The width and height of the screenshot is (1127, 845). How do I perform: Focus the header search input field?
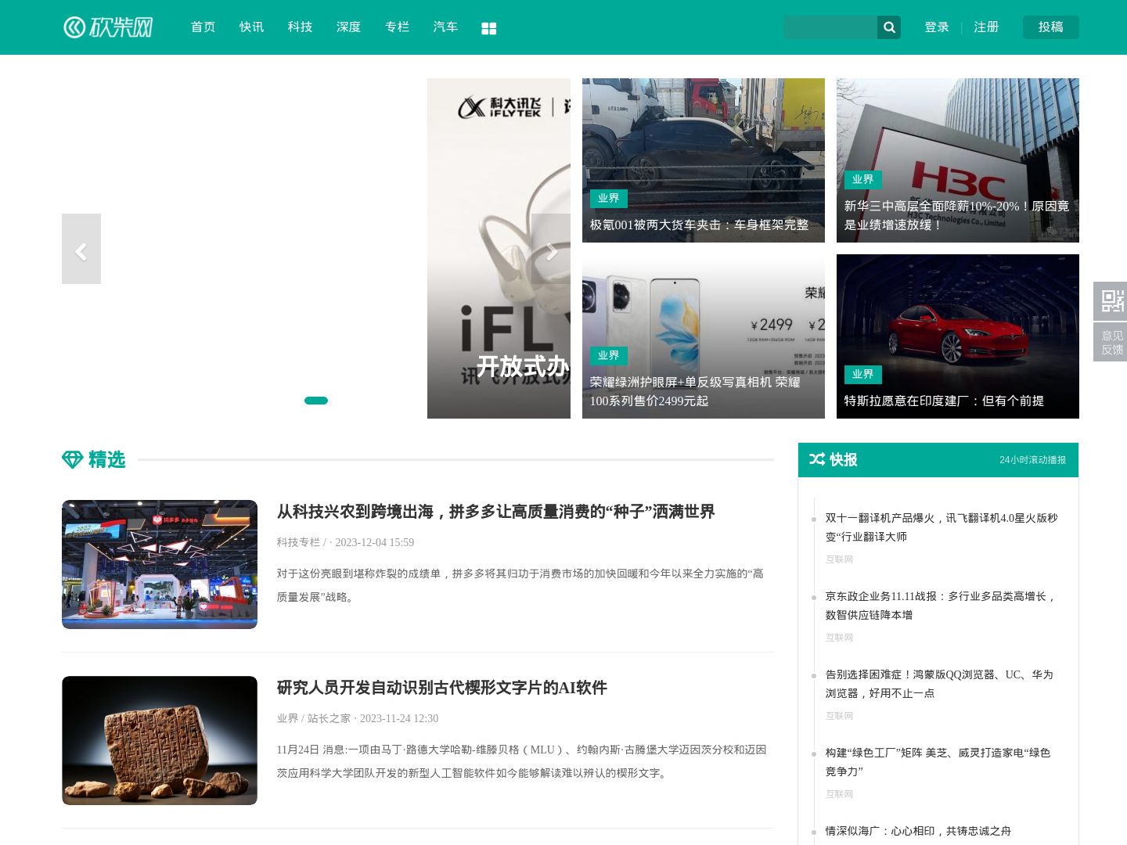[x=830, y=27]
